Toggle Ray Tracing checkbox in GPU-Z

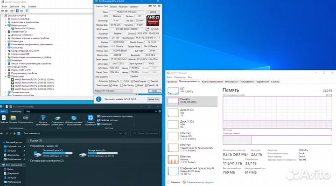pyautogui.click(x=122, y=85)
